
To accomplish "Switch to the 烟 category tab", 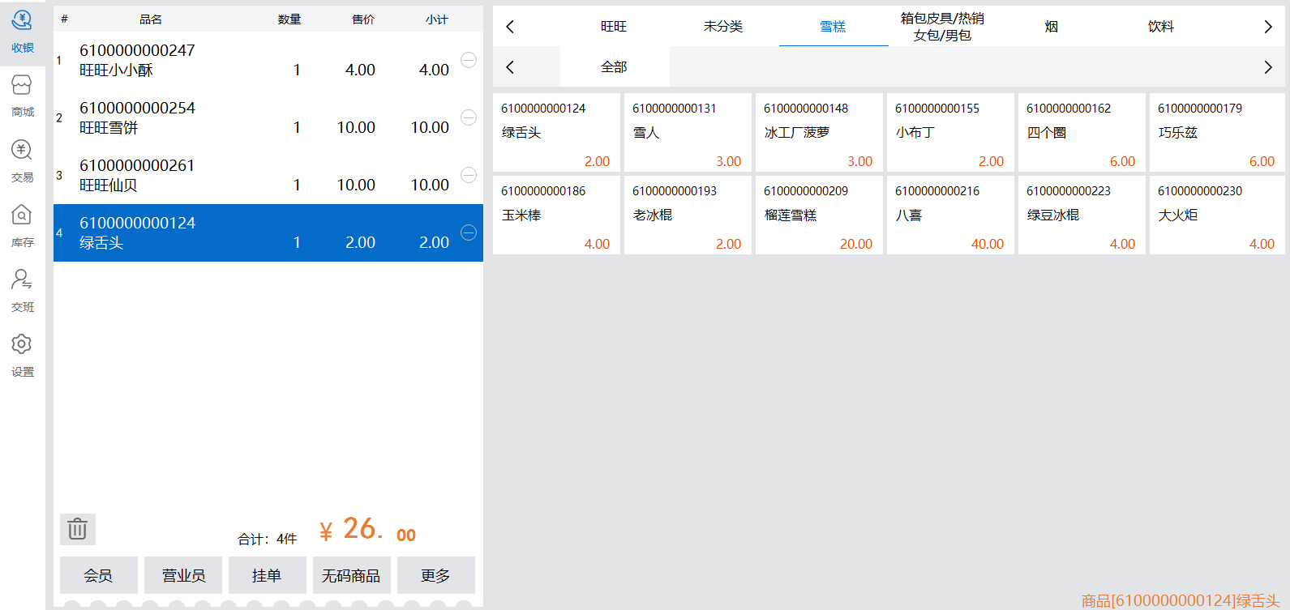I will (x=1052, y=27).
